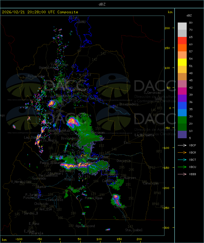
Task: Click the VBCT legend label
Action: 192,160
